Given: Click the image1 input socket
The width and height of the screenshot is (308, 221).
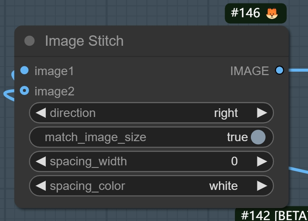Looking at the screenshot, I should (x=25, y=70).
